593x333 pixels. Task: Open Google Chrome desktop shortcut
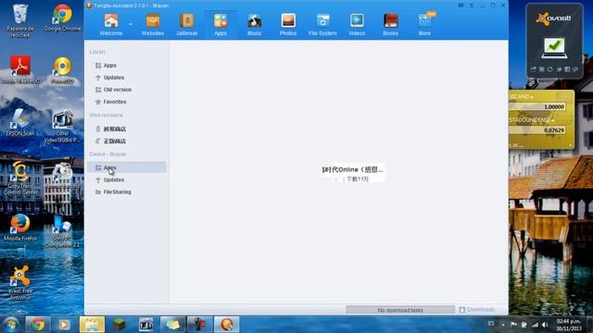[x=62, y=18]
